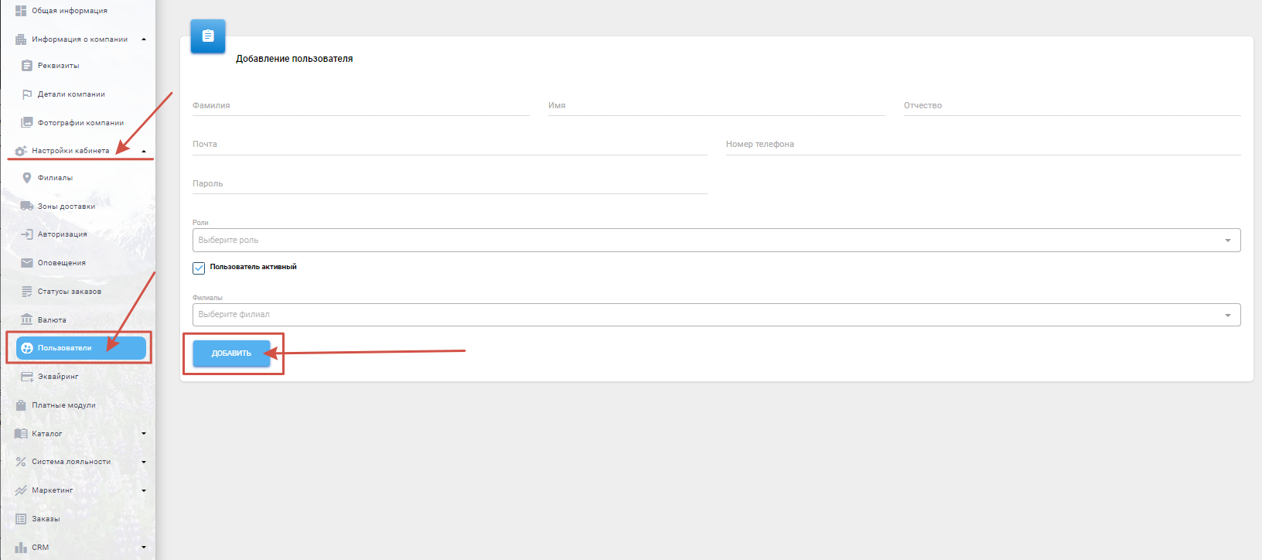Open the Платные модули menu item
Viewport: 1262px width, 560px height.
click(x=63, y=405)
